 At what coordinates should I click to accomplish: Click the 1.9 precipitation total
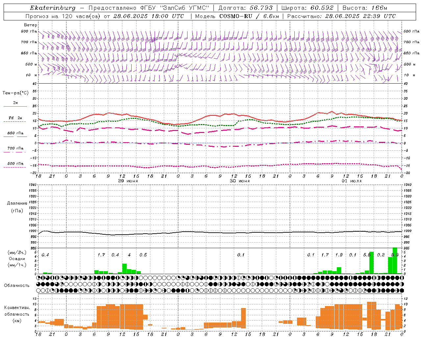click(x=339, y=255)
